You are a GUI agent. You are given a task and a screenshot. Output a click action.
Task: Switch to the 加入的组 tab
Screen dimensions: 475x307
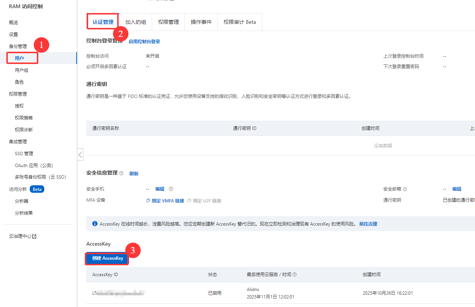(135, 22)
